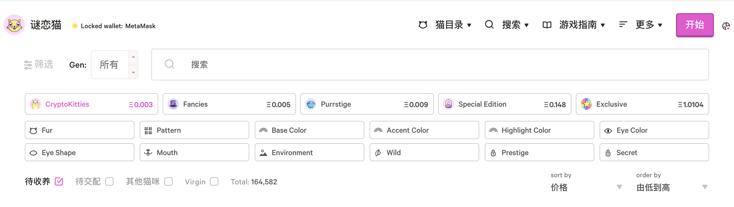Click the Mouth icon
The height and width of the screenshot is (207, 734).
[148, 152]
